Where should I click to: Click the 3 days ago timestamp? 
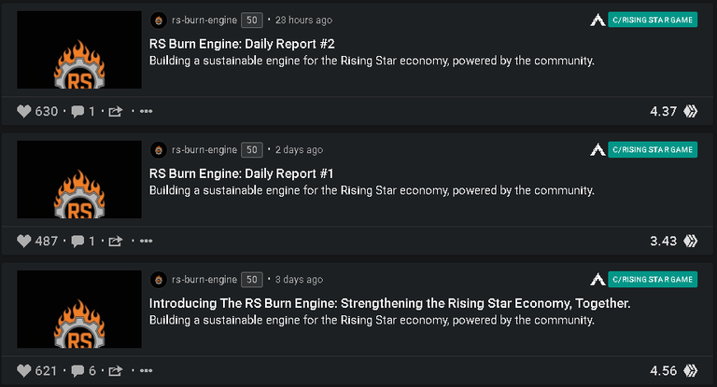[x=299, y=280]
